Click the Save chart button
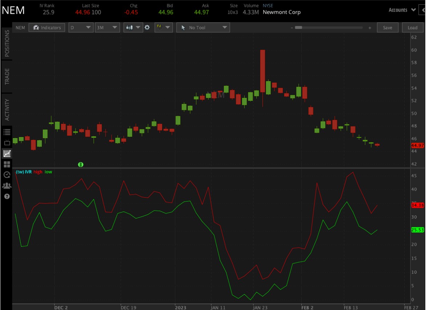Screen dimensions: 426x310 click(x=387, y=28)
